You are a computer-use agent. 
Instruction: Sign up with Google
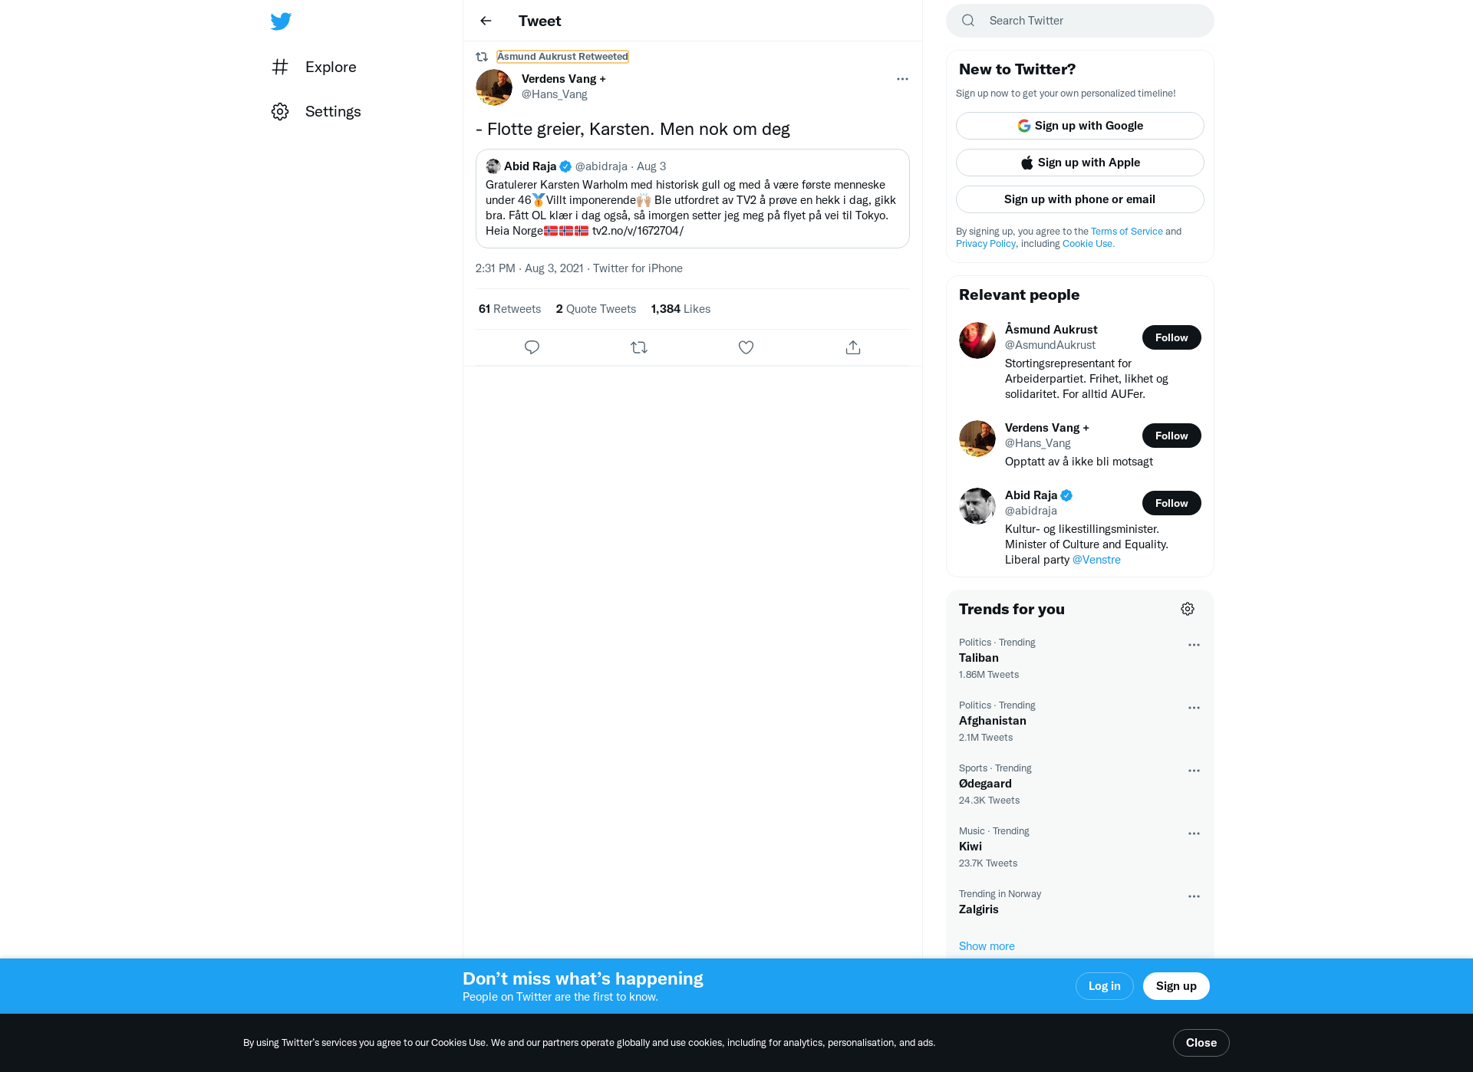1080,126
